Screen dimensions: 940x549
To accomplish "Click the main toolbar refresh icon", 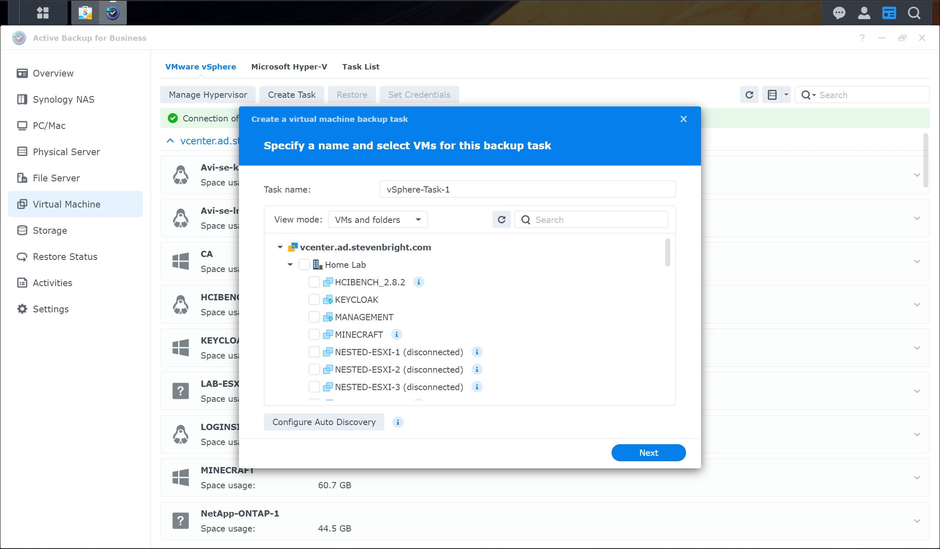I will pyautogui.click(x=749, y=95).
